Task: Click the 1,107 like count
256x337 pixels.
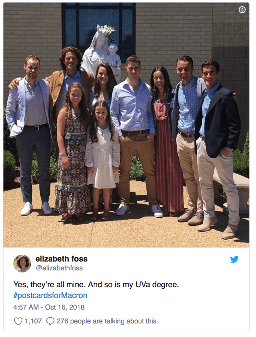Action: click(x=33, y=321)
